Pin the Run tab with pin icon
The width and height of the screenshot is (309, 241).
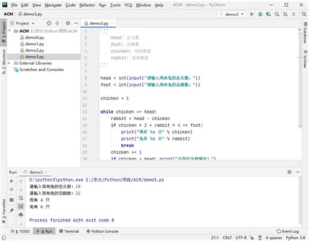(12, 210)
